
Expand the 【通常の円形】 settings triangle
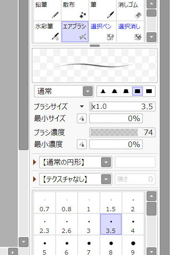point(34,162)
